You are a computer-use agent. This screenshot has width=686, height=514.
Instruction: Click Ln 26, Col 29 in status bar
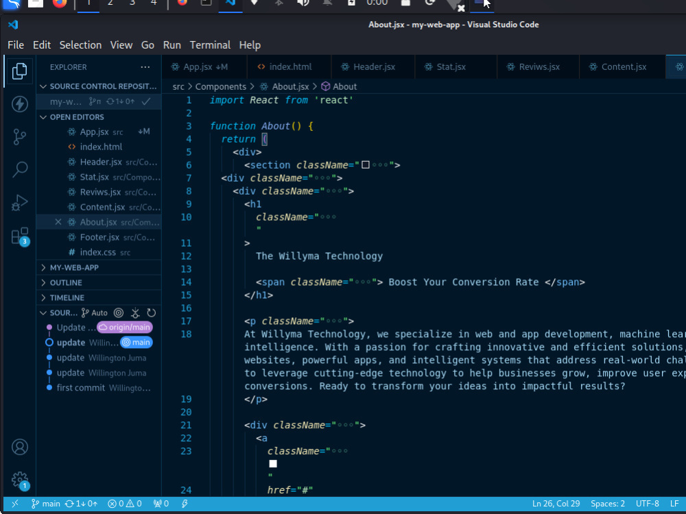[556, 504]
